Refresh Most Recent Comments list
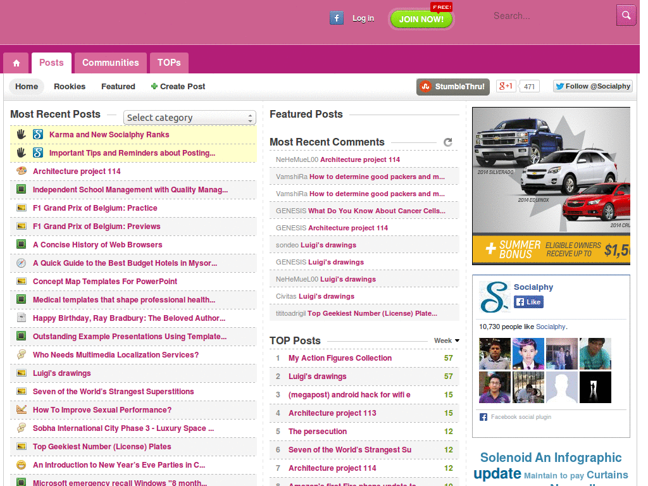Viewport: 648px width, 486px height. (x=447, y=142)
